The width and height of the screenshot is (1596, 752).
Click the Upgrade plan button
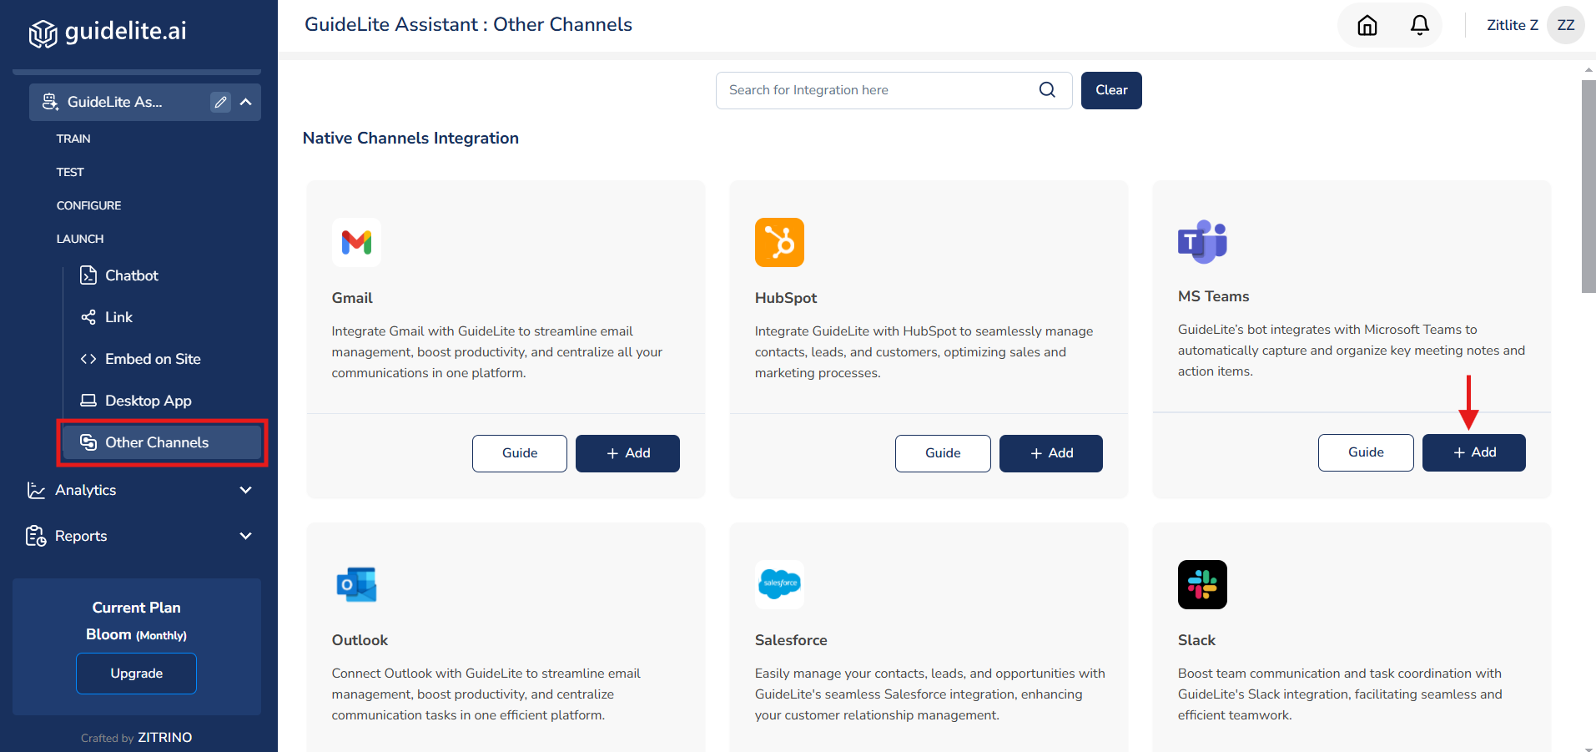point(137,674)
